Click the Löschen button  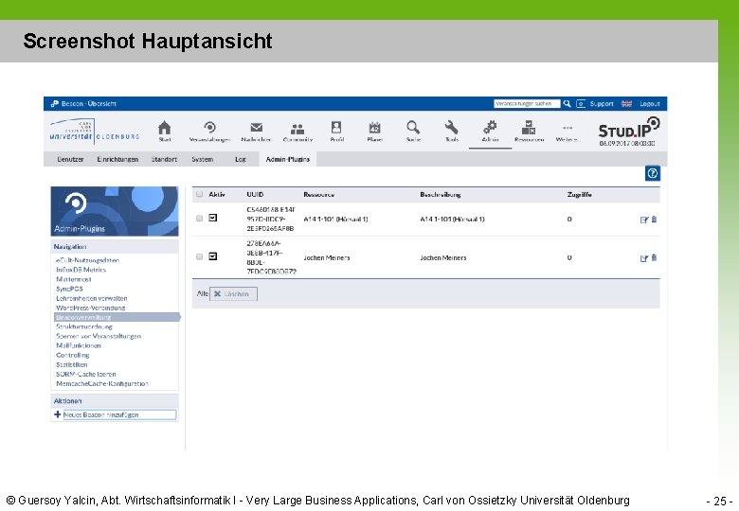coord(233,293)
